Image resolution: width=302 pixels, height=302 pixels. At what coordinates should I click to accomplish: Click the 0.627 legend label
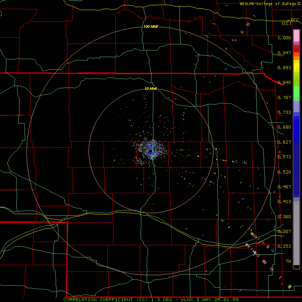coord(284,142)
